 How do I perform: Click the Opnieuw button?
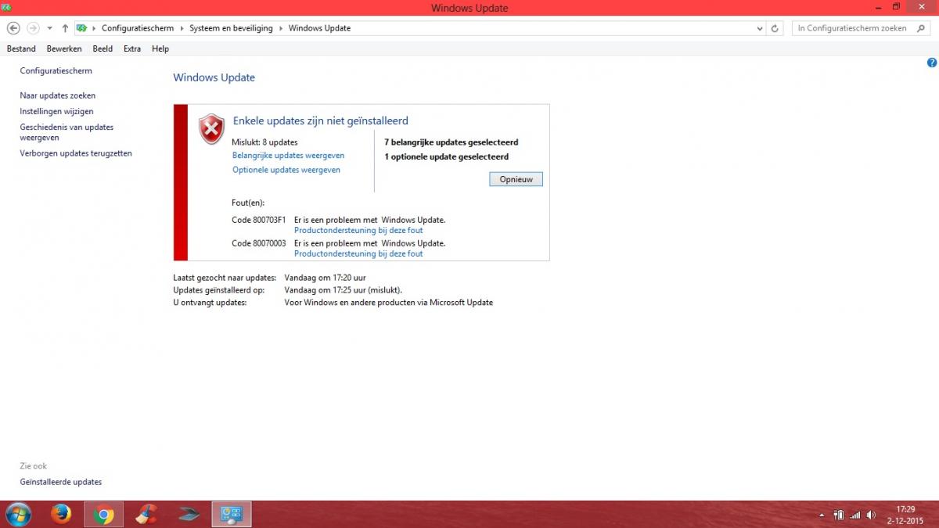(x=516, y=179)
